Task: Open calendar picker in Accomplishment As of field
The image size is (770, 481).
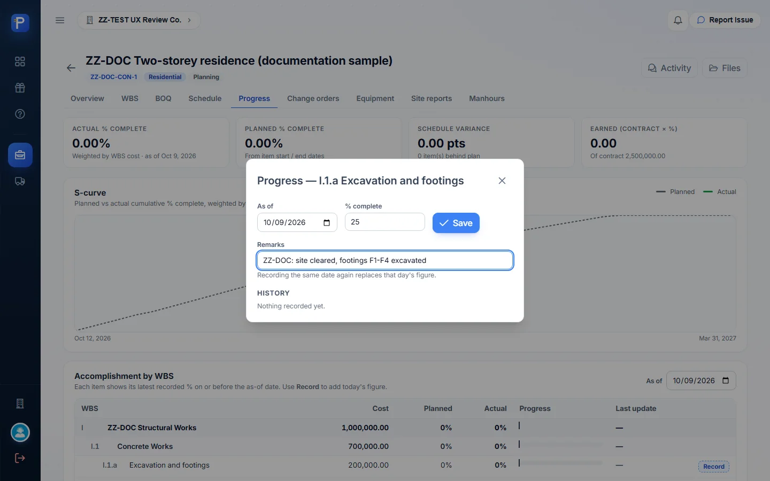Action: (x=726, y=381)
